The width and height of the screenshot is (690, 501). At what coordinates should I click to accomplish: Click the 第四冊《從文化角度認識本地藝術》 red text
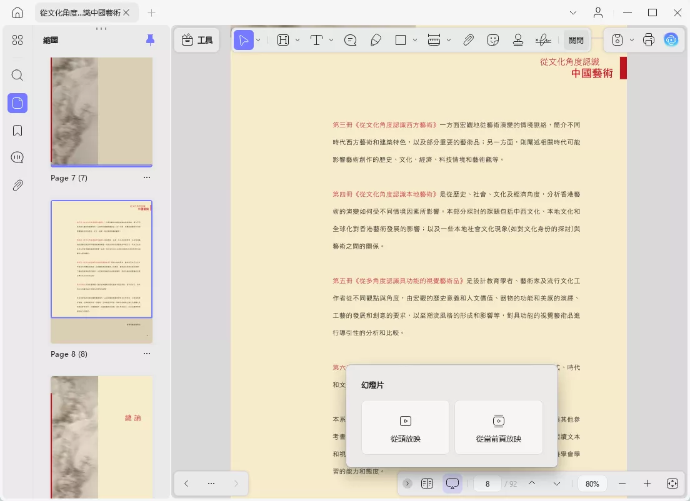[385, 194]
